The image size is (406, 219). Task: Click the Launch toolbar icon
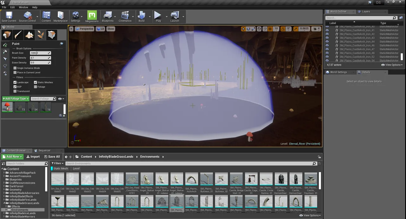(x=175, y=17)
